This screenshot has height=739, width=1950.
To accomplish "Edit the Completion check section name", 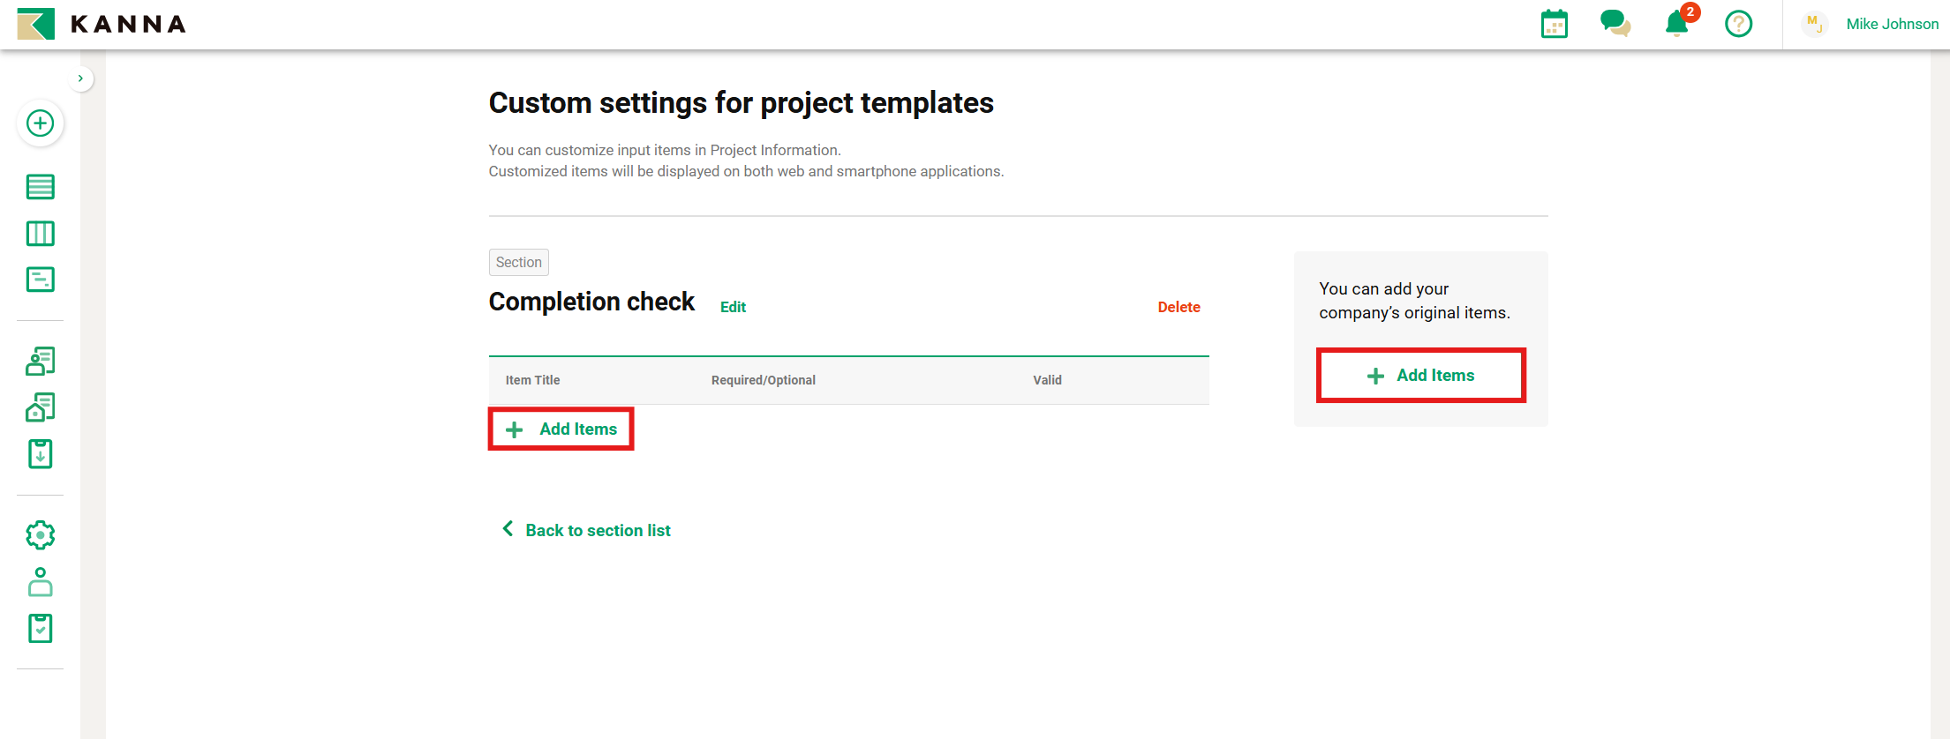I will [x=733, y=307].
